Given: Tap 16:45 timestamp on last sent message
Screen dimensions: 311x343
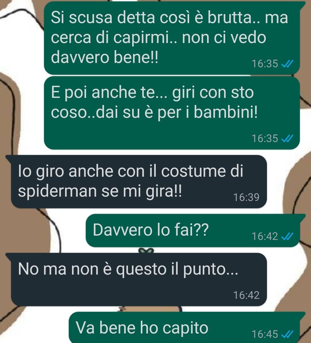Looking at the screenshot, I should pos(265,334).
